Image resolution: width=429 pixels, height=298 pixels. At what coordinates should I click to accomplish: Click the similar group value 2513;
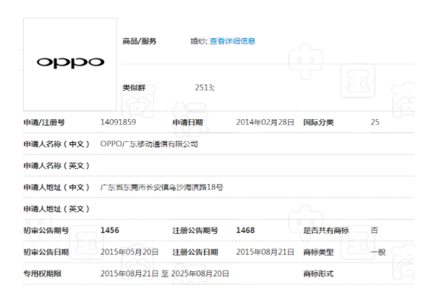[x=205, y=87]
